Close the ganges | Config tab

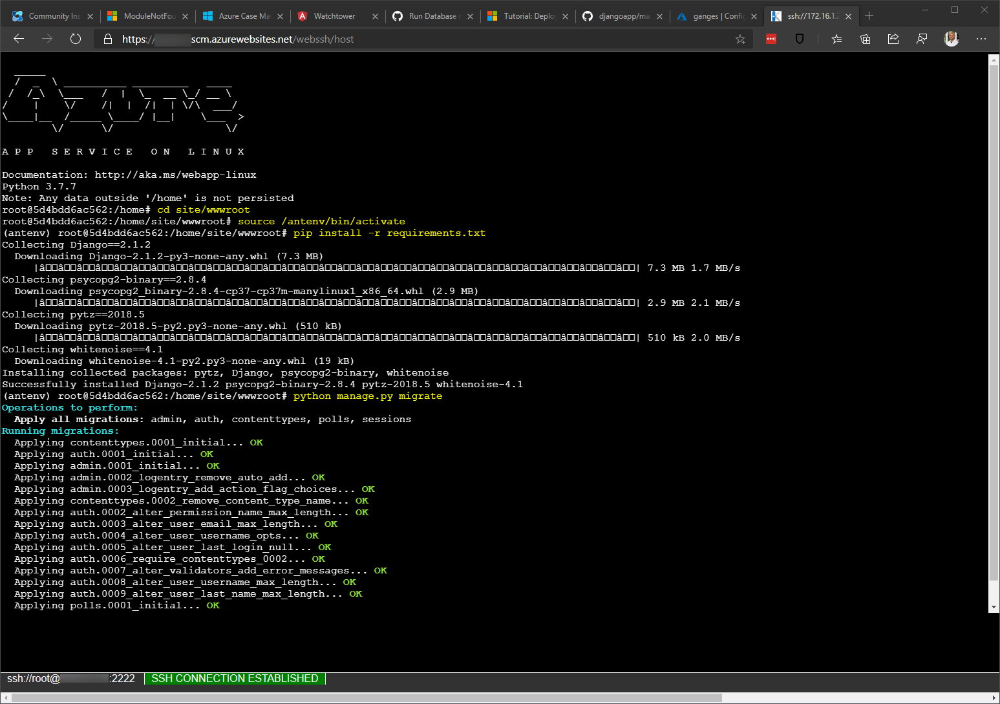[754, 17]
